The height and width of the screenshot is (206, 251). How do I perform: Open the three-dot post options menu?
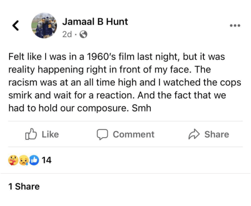(x=235, y=26)
